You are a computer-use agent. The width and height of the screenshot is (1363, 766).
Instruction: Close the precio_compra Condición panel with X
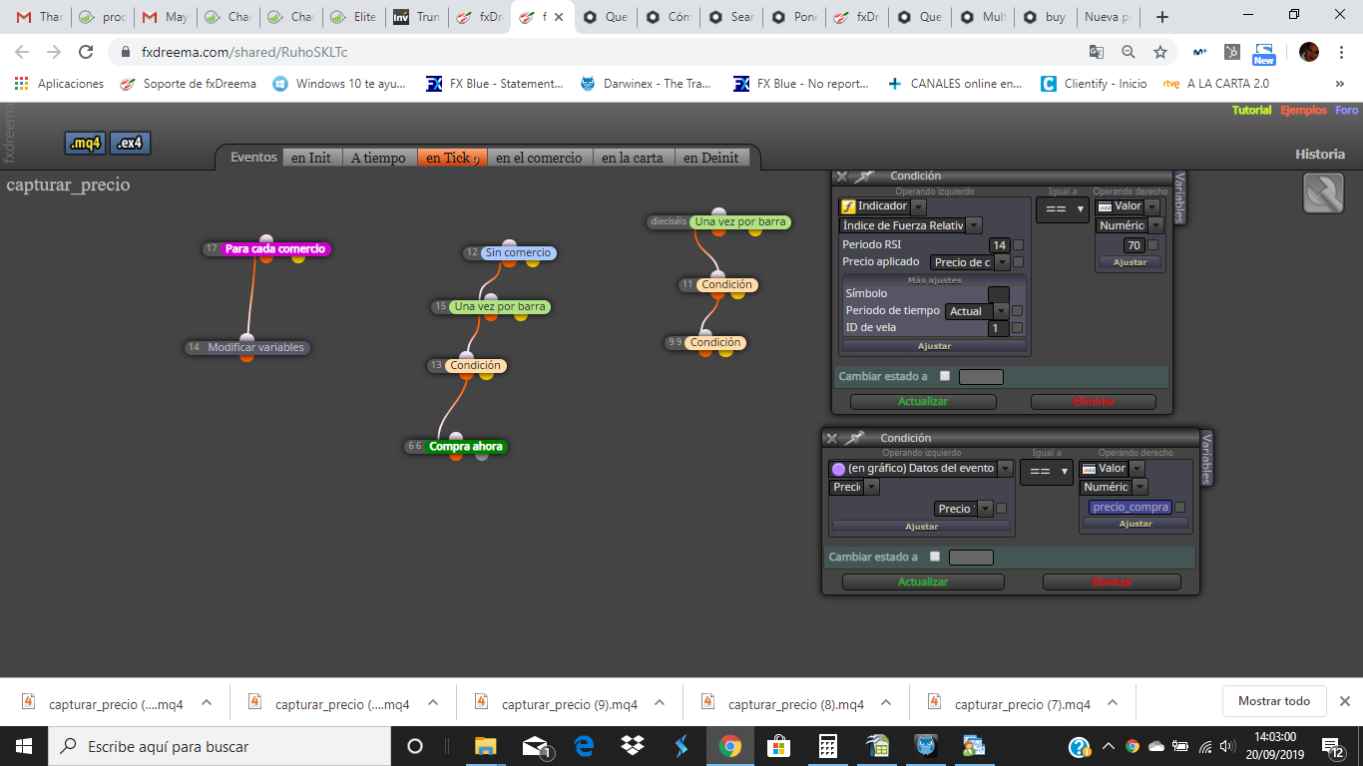pos(832,439)
